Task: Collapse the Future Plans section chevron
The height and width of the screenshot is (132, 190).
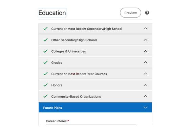Action: (x=145, y=107)
